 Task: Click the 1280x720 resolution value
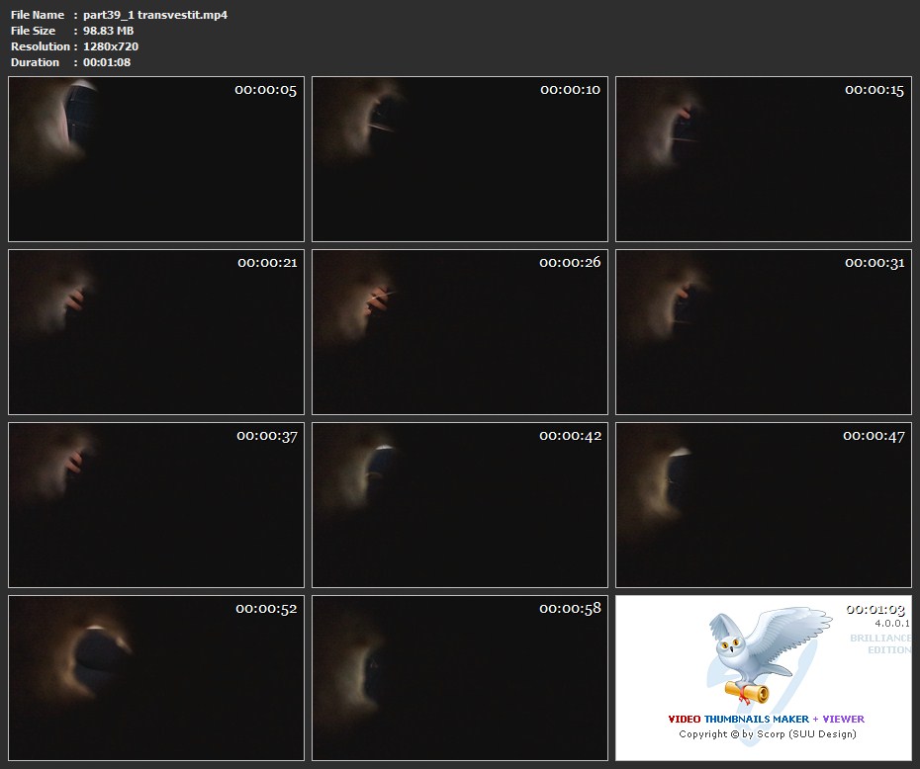point(111,46)
